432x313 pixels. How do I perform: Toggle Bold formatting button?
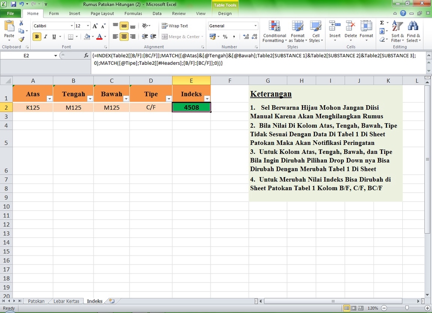point(37,36)
